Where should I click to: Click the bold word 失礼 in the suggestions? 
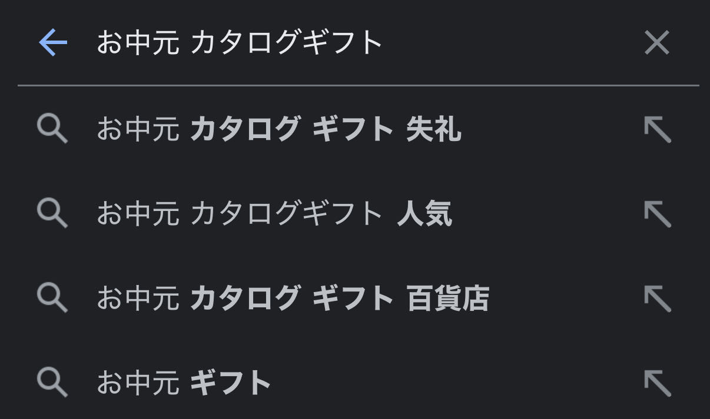click(x=434, y=129)
